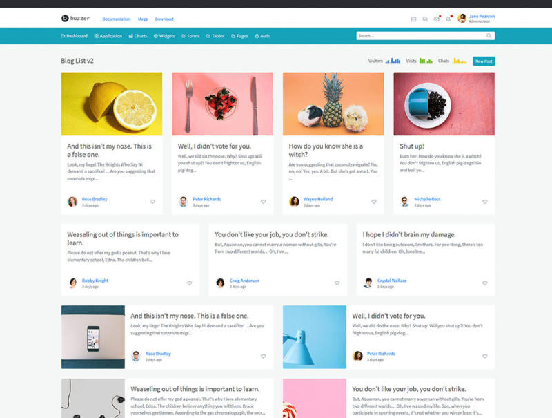Open the calendar icon in the header

(413, 19)
